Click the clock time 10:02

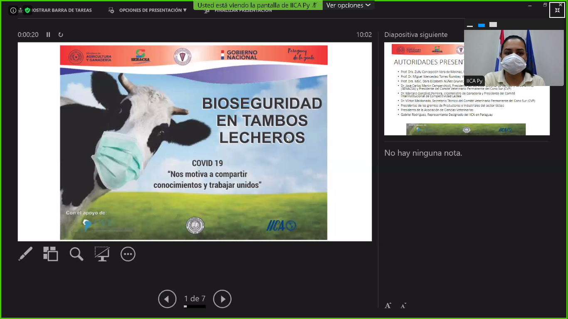point(364,35)
